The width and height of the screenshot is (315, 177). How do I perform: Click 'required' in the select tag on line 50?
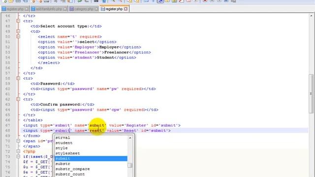click(90, 36)
